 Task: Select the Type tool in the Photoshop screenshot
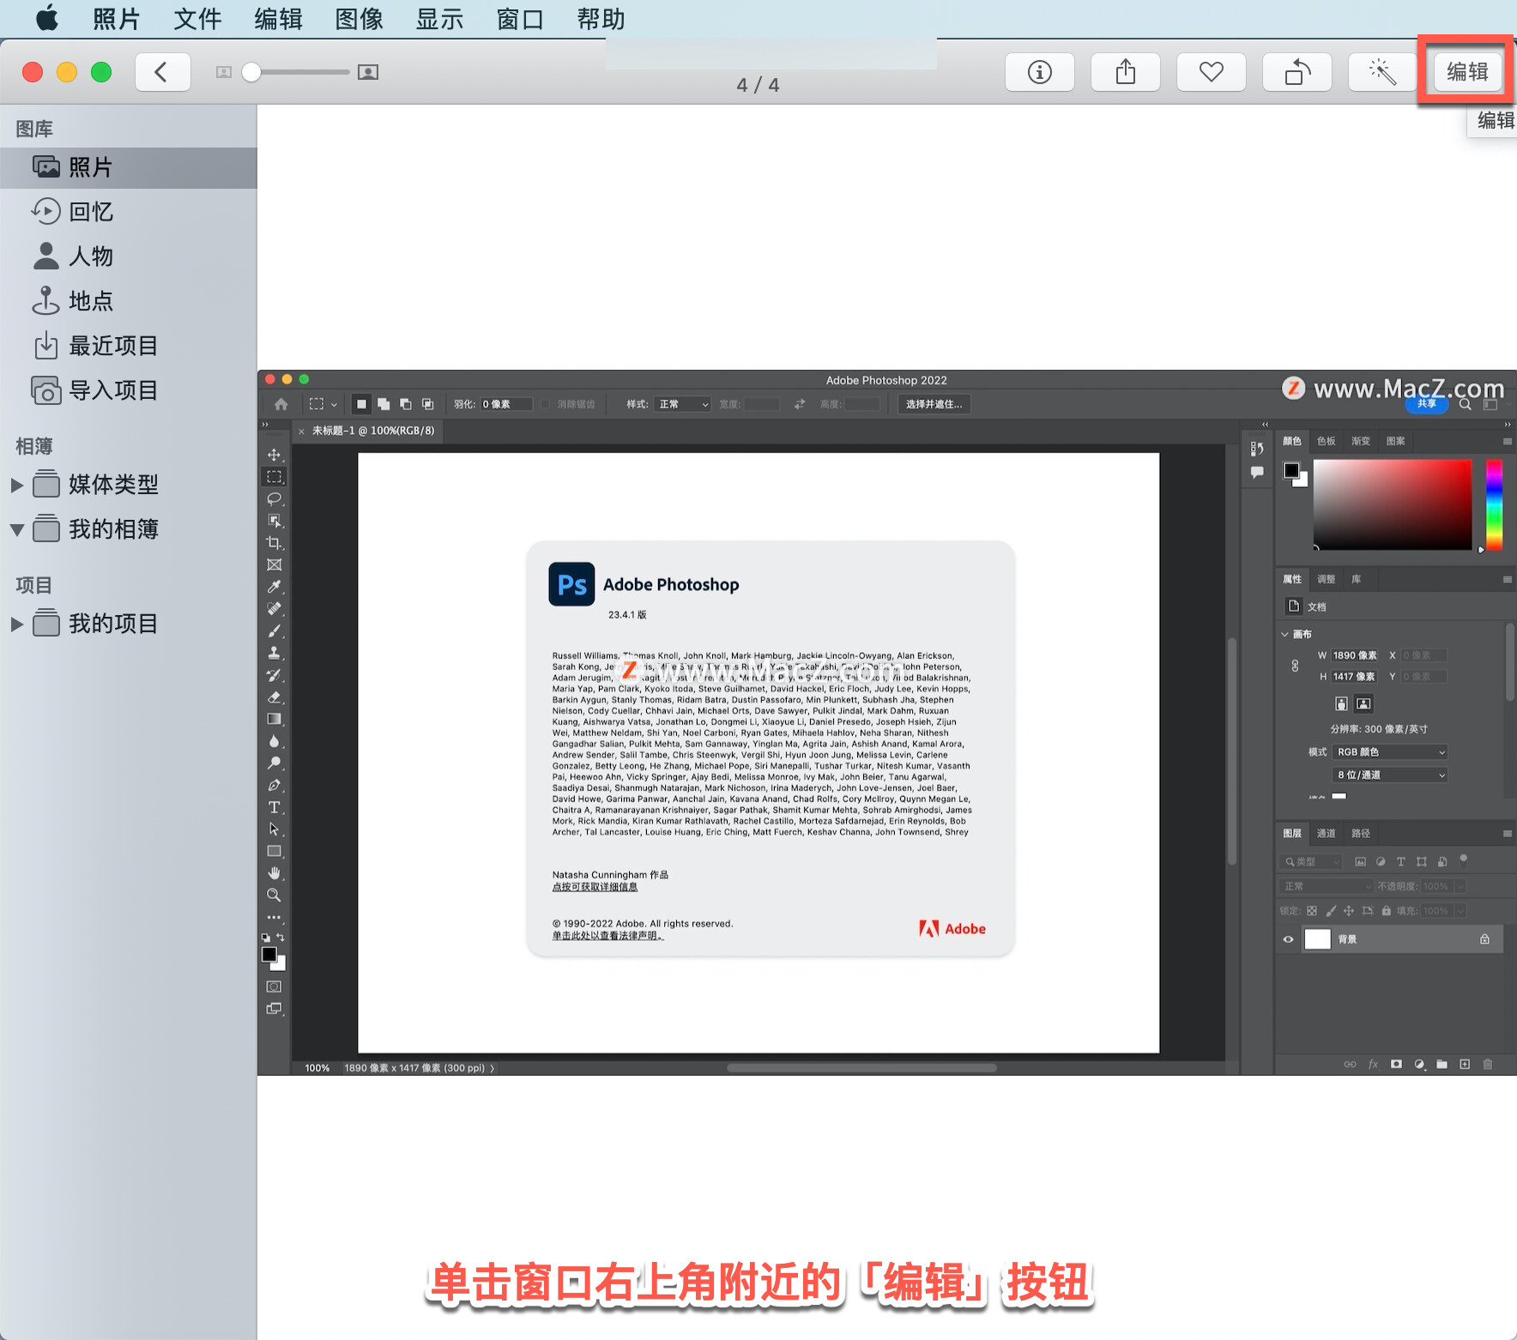[x=275, y=807]
